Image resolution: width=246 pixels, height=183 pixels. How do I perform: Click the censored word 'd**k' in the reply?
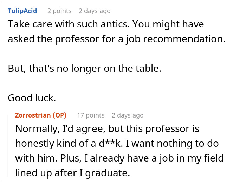tap(111, 144)
